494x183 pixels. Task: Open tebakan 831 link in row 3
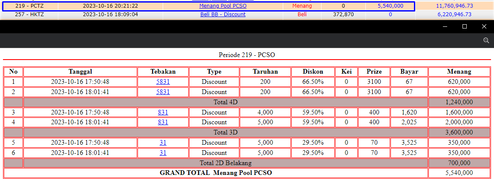[163, 112]
